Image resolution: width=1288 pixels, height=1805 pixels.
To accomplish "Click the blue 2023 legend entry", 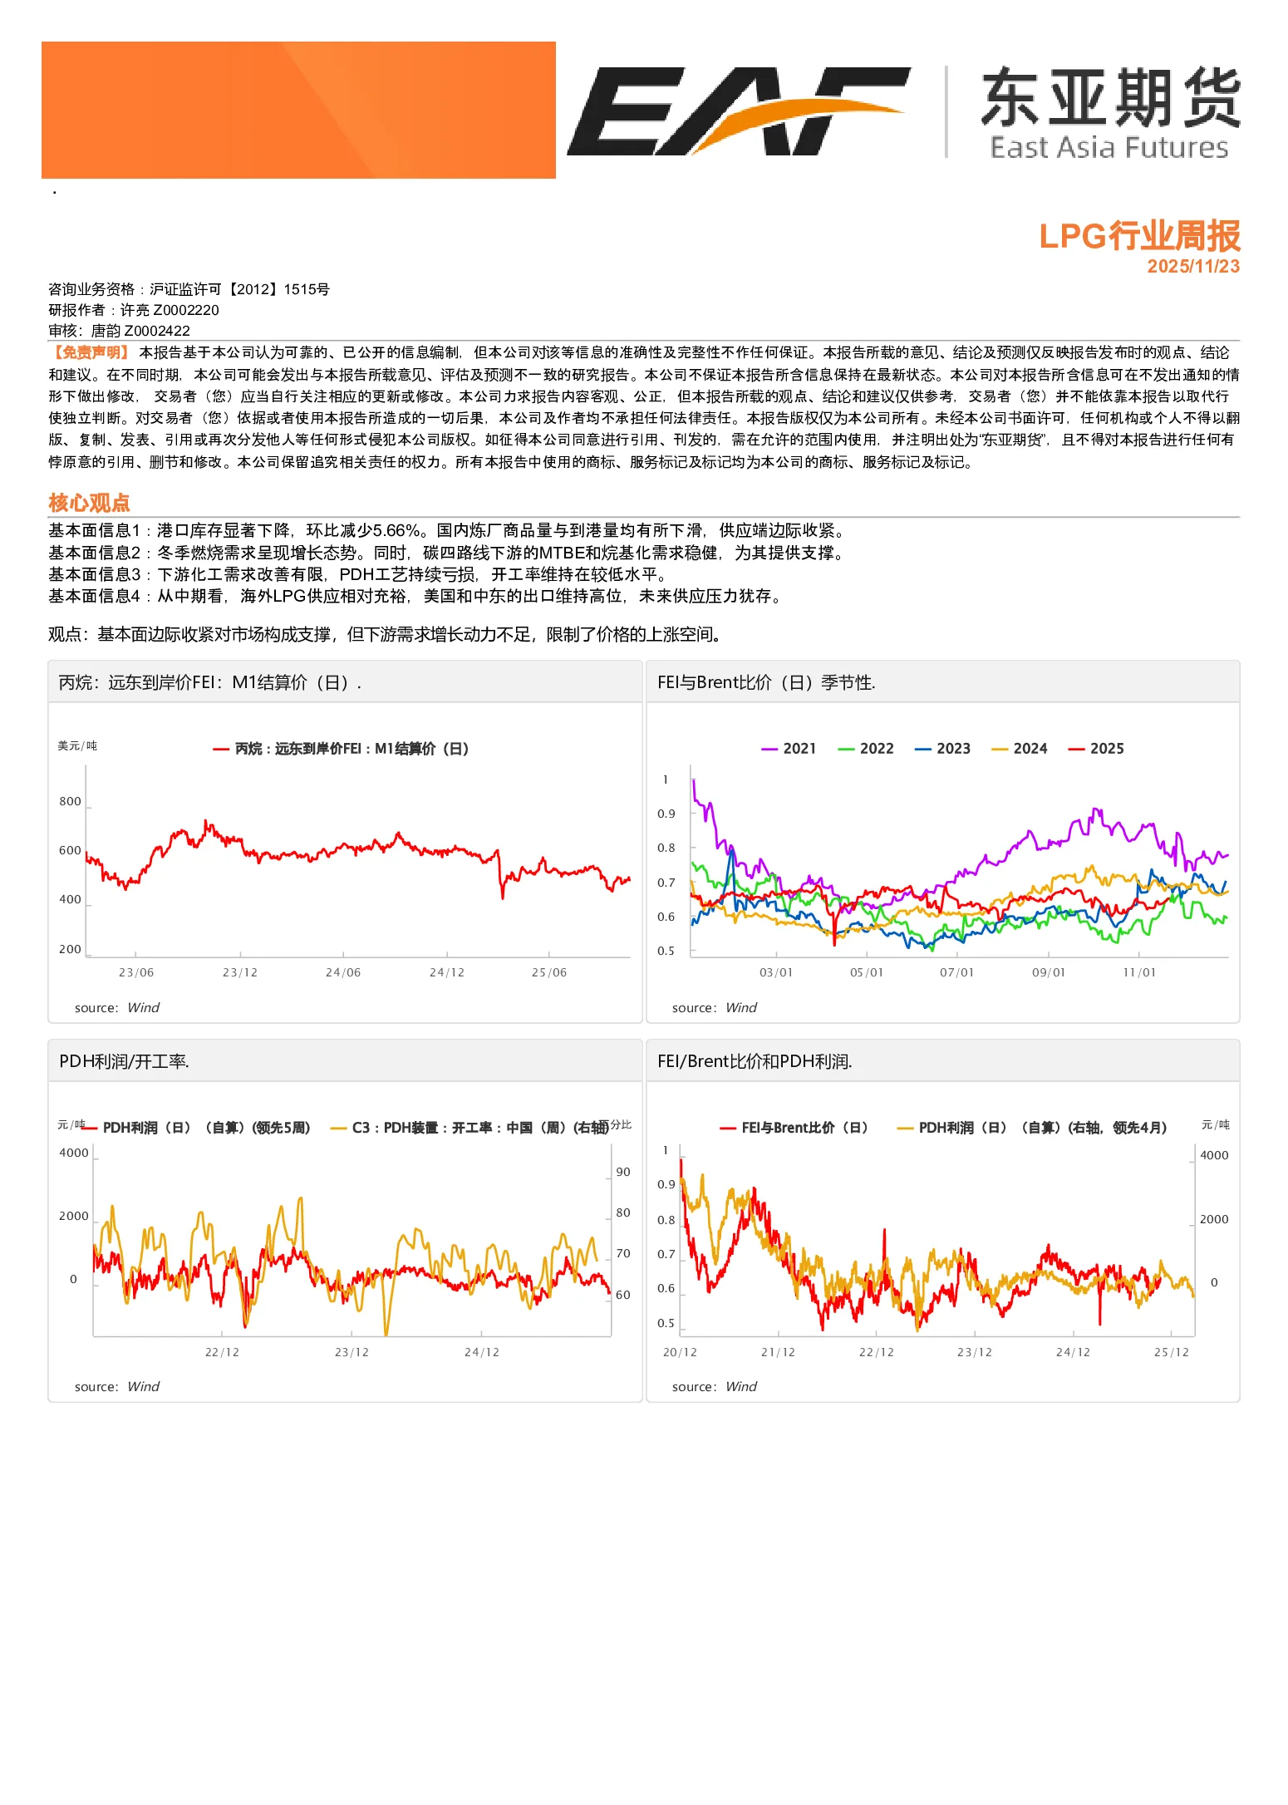I will click(x=942, y=749).
